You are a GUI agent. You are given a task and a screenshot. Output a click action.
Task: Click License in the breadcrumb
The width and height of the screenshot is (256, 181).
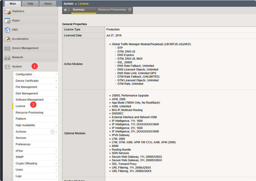point(83,4)
